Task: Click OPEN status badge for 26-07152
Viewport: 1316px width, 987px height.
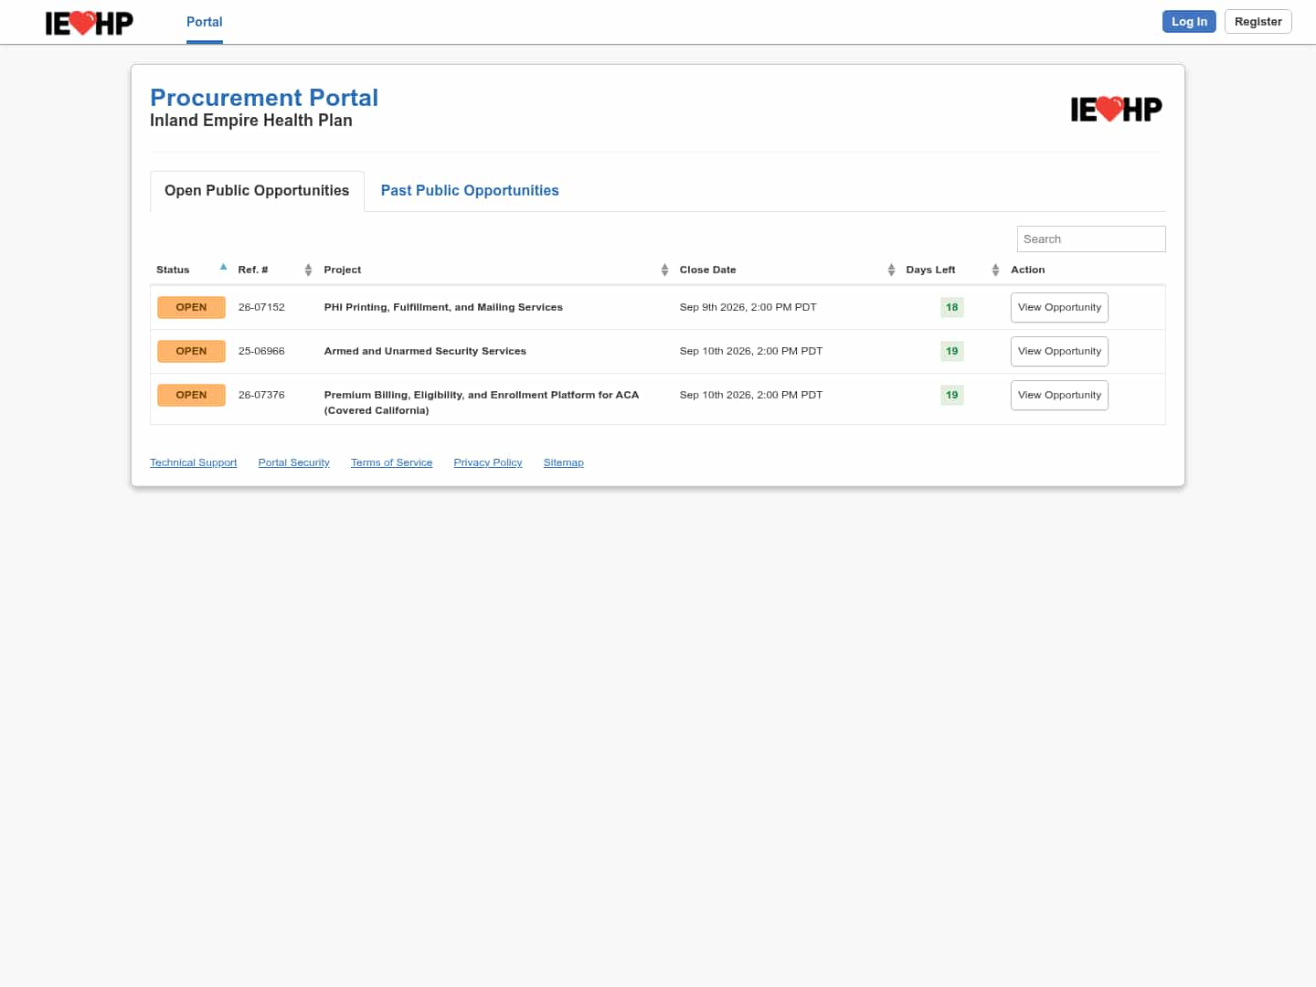Action: click(191, 307)
